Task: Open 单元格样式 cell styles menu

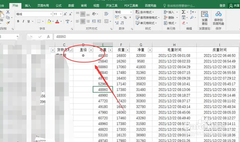Action: (146, 23)
